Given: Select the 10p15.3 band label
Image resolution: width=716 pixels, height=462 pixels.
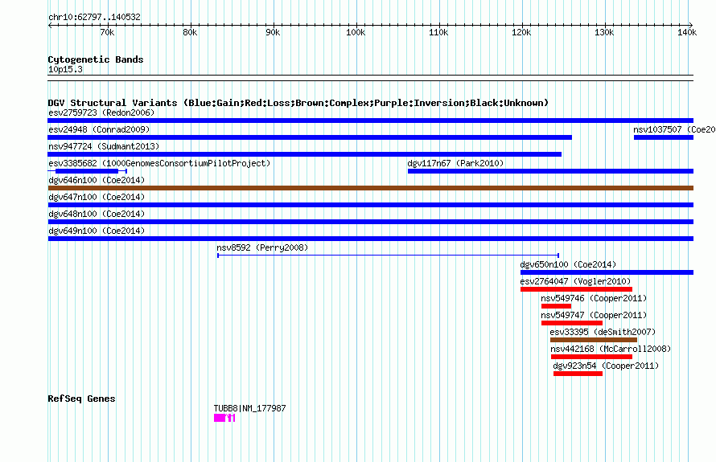Looking at the screenshot, I should [x=65, y=70].
